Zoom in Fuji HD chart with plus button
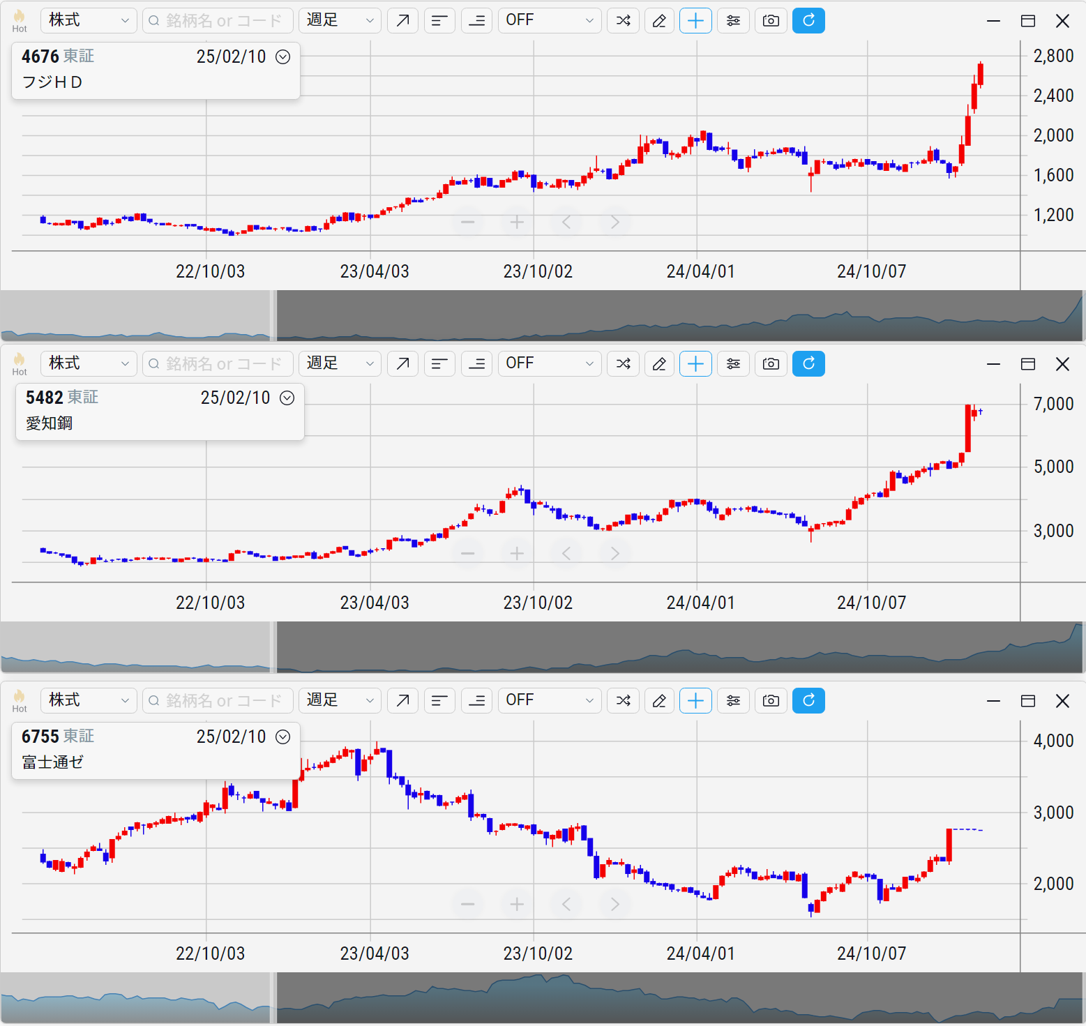Screen dimensions: 1086x1026 (517, 222)
